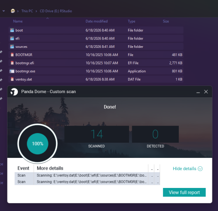Open the View full report button
The image size is (218, 211).
point(184,192)
